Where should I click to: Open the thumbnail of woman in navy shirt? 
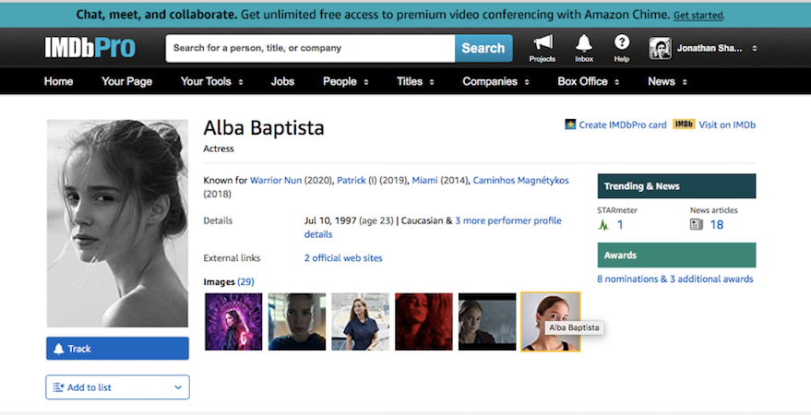point(361,322)
